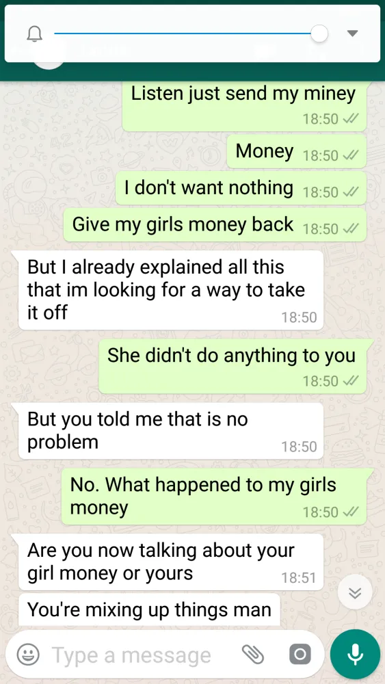The height and width of the screenshot is (684, 385).
Task: Click the volume slider track line
Action: (x=183, y=33)
